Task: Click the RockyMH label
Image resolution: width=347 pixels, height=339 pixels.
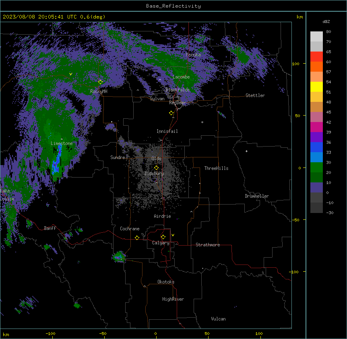Action: click(x=99, y=91)
